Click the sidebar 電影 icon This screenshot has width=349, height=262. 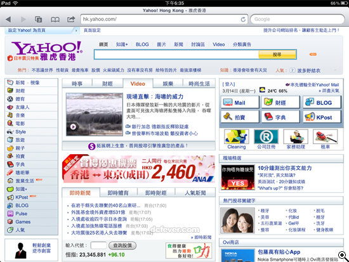pyautogui.click(x=10, y=123)
